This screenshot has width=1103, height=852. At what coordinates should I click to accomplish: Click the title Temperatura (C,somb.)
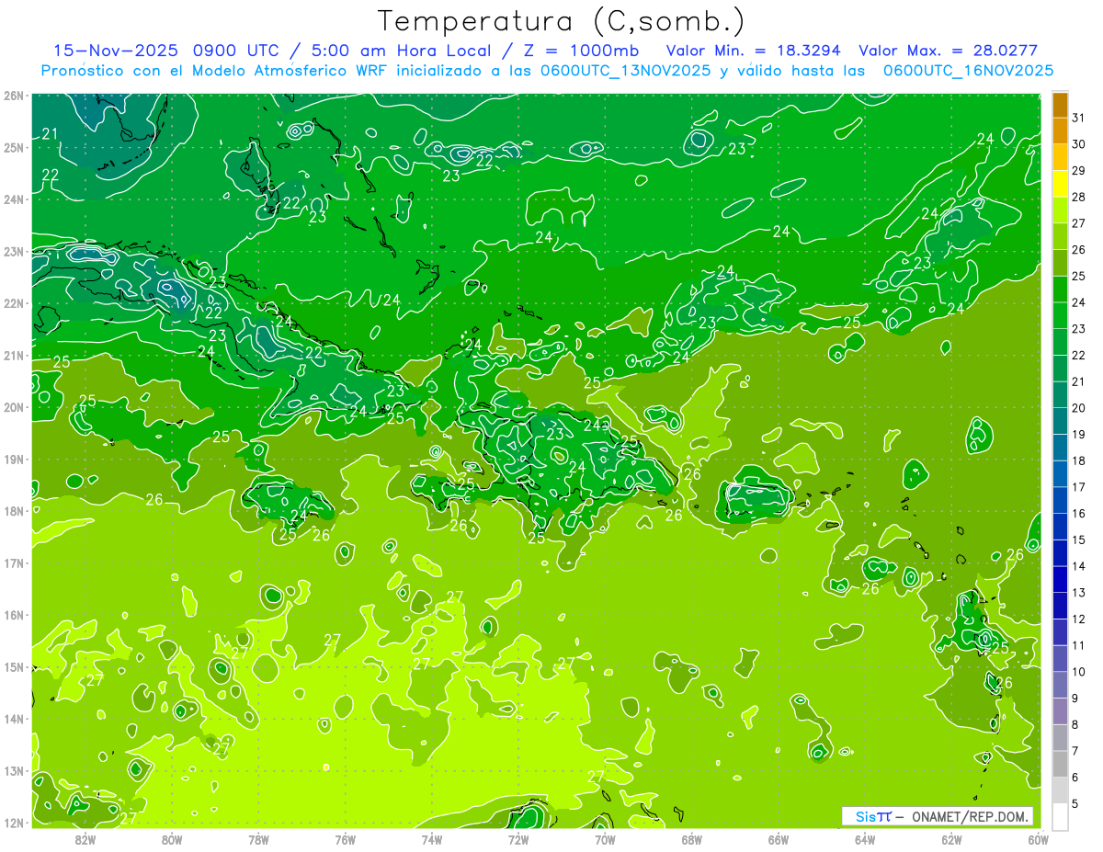[562, 22]
